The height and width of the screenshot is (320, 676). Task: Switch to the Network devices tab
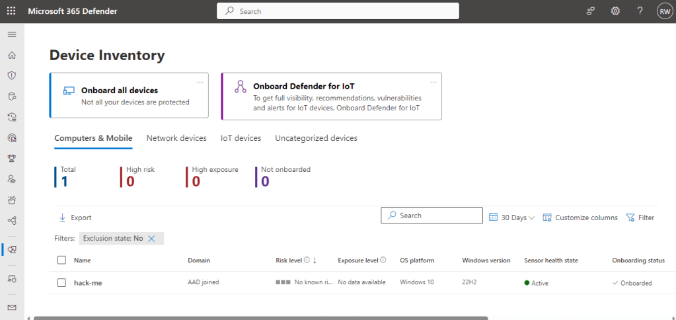click(176, 138)
